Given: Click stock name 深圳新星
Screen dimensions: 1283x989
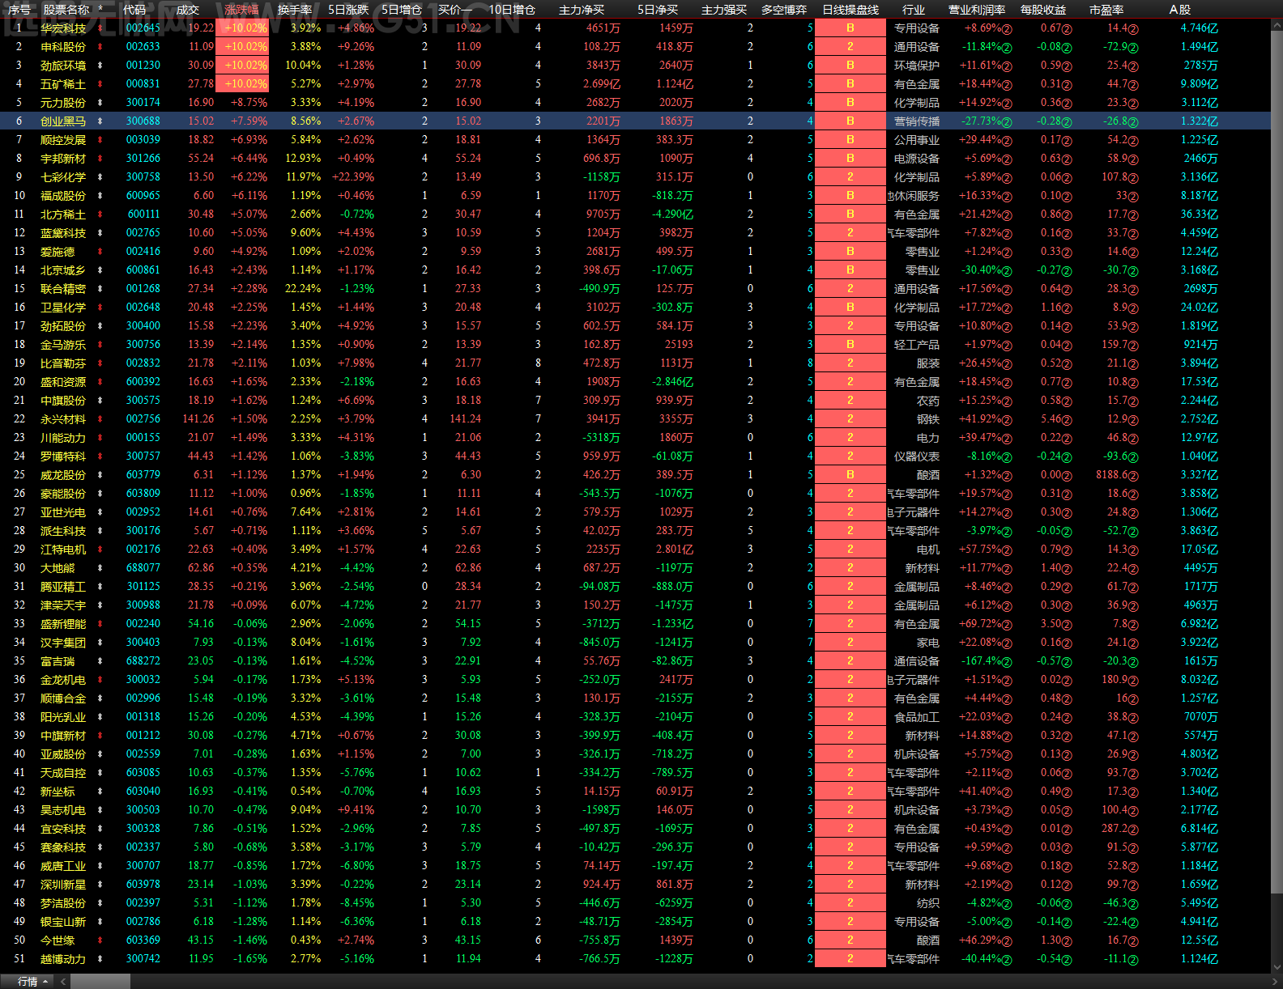Looking at the screenshot, I should pos(63,885).
